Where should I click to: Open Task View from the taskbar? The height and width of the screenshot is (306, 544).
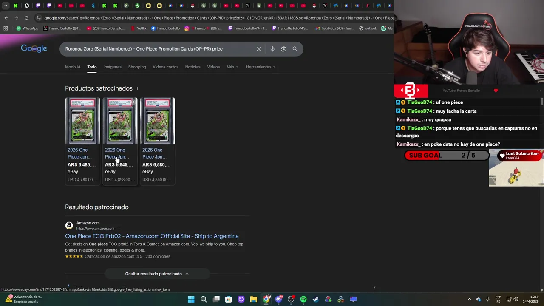216,299
